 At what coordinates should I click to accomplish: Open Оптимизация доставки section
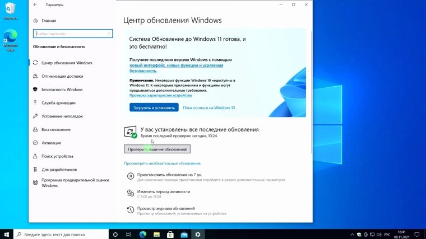62,76
